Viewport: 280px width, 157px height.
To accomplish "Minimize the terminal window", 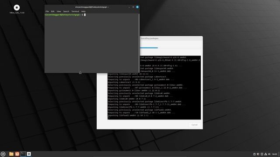I will [x=129, y=7].
